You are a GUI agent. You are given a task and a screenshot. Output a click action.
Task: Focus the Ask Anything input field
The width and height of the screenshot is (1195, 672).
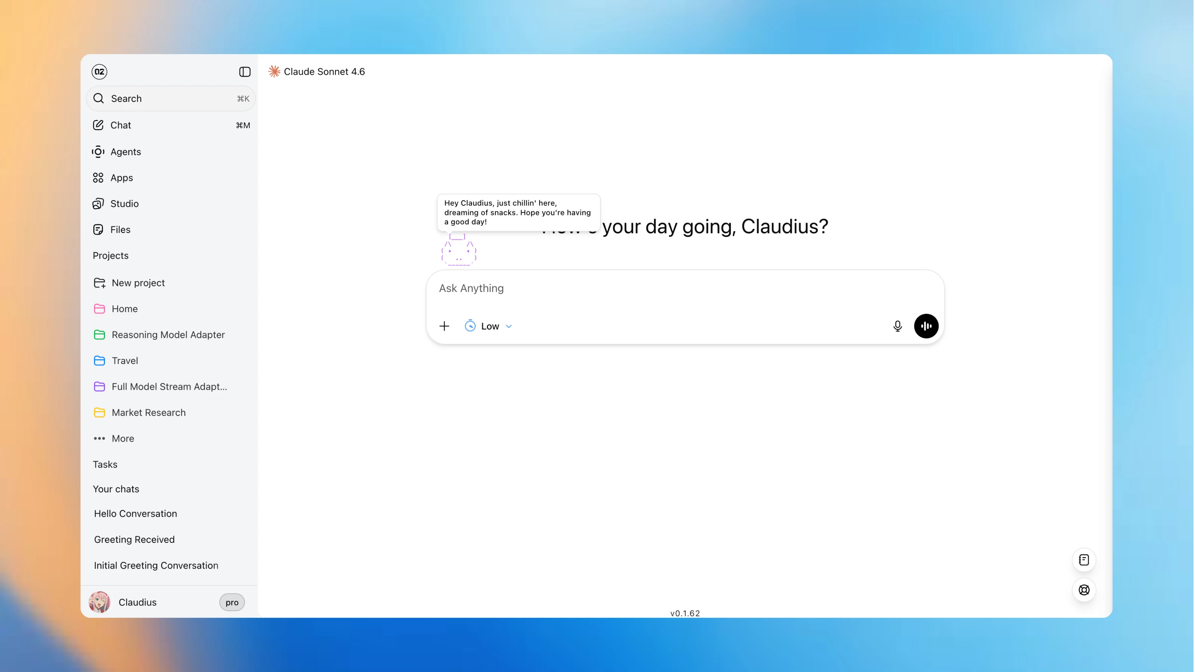pos(649,288)
